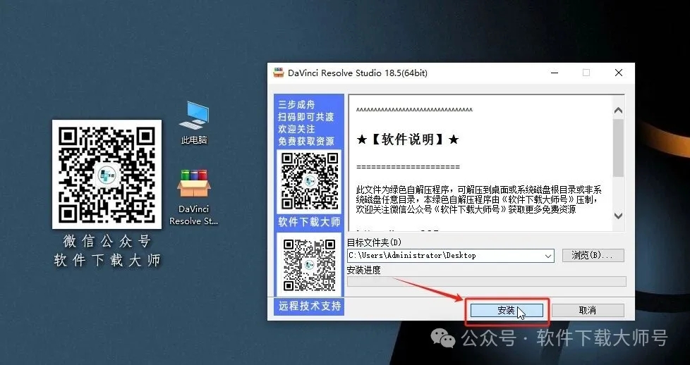Minimize the DaVinci Resolve installer window
690x365 pixels.
click(554, 73)
